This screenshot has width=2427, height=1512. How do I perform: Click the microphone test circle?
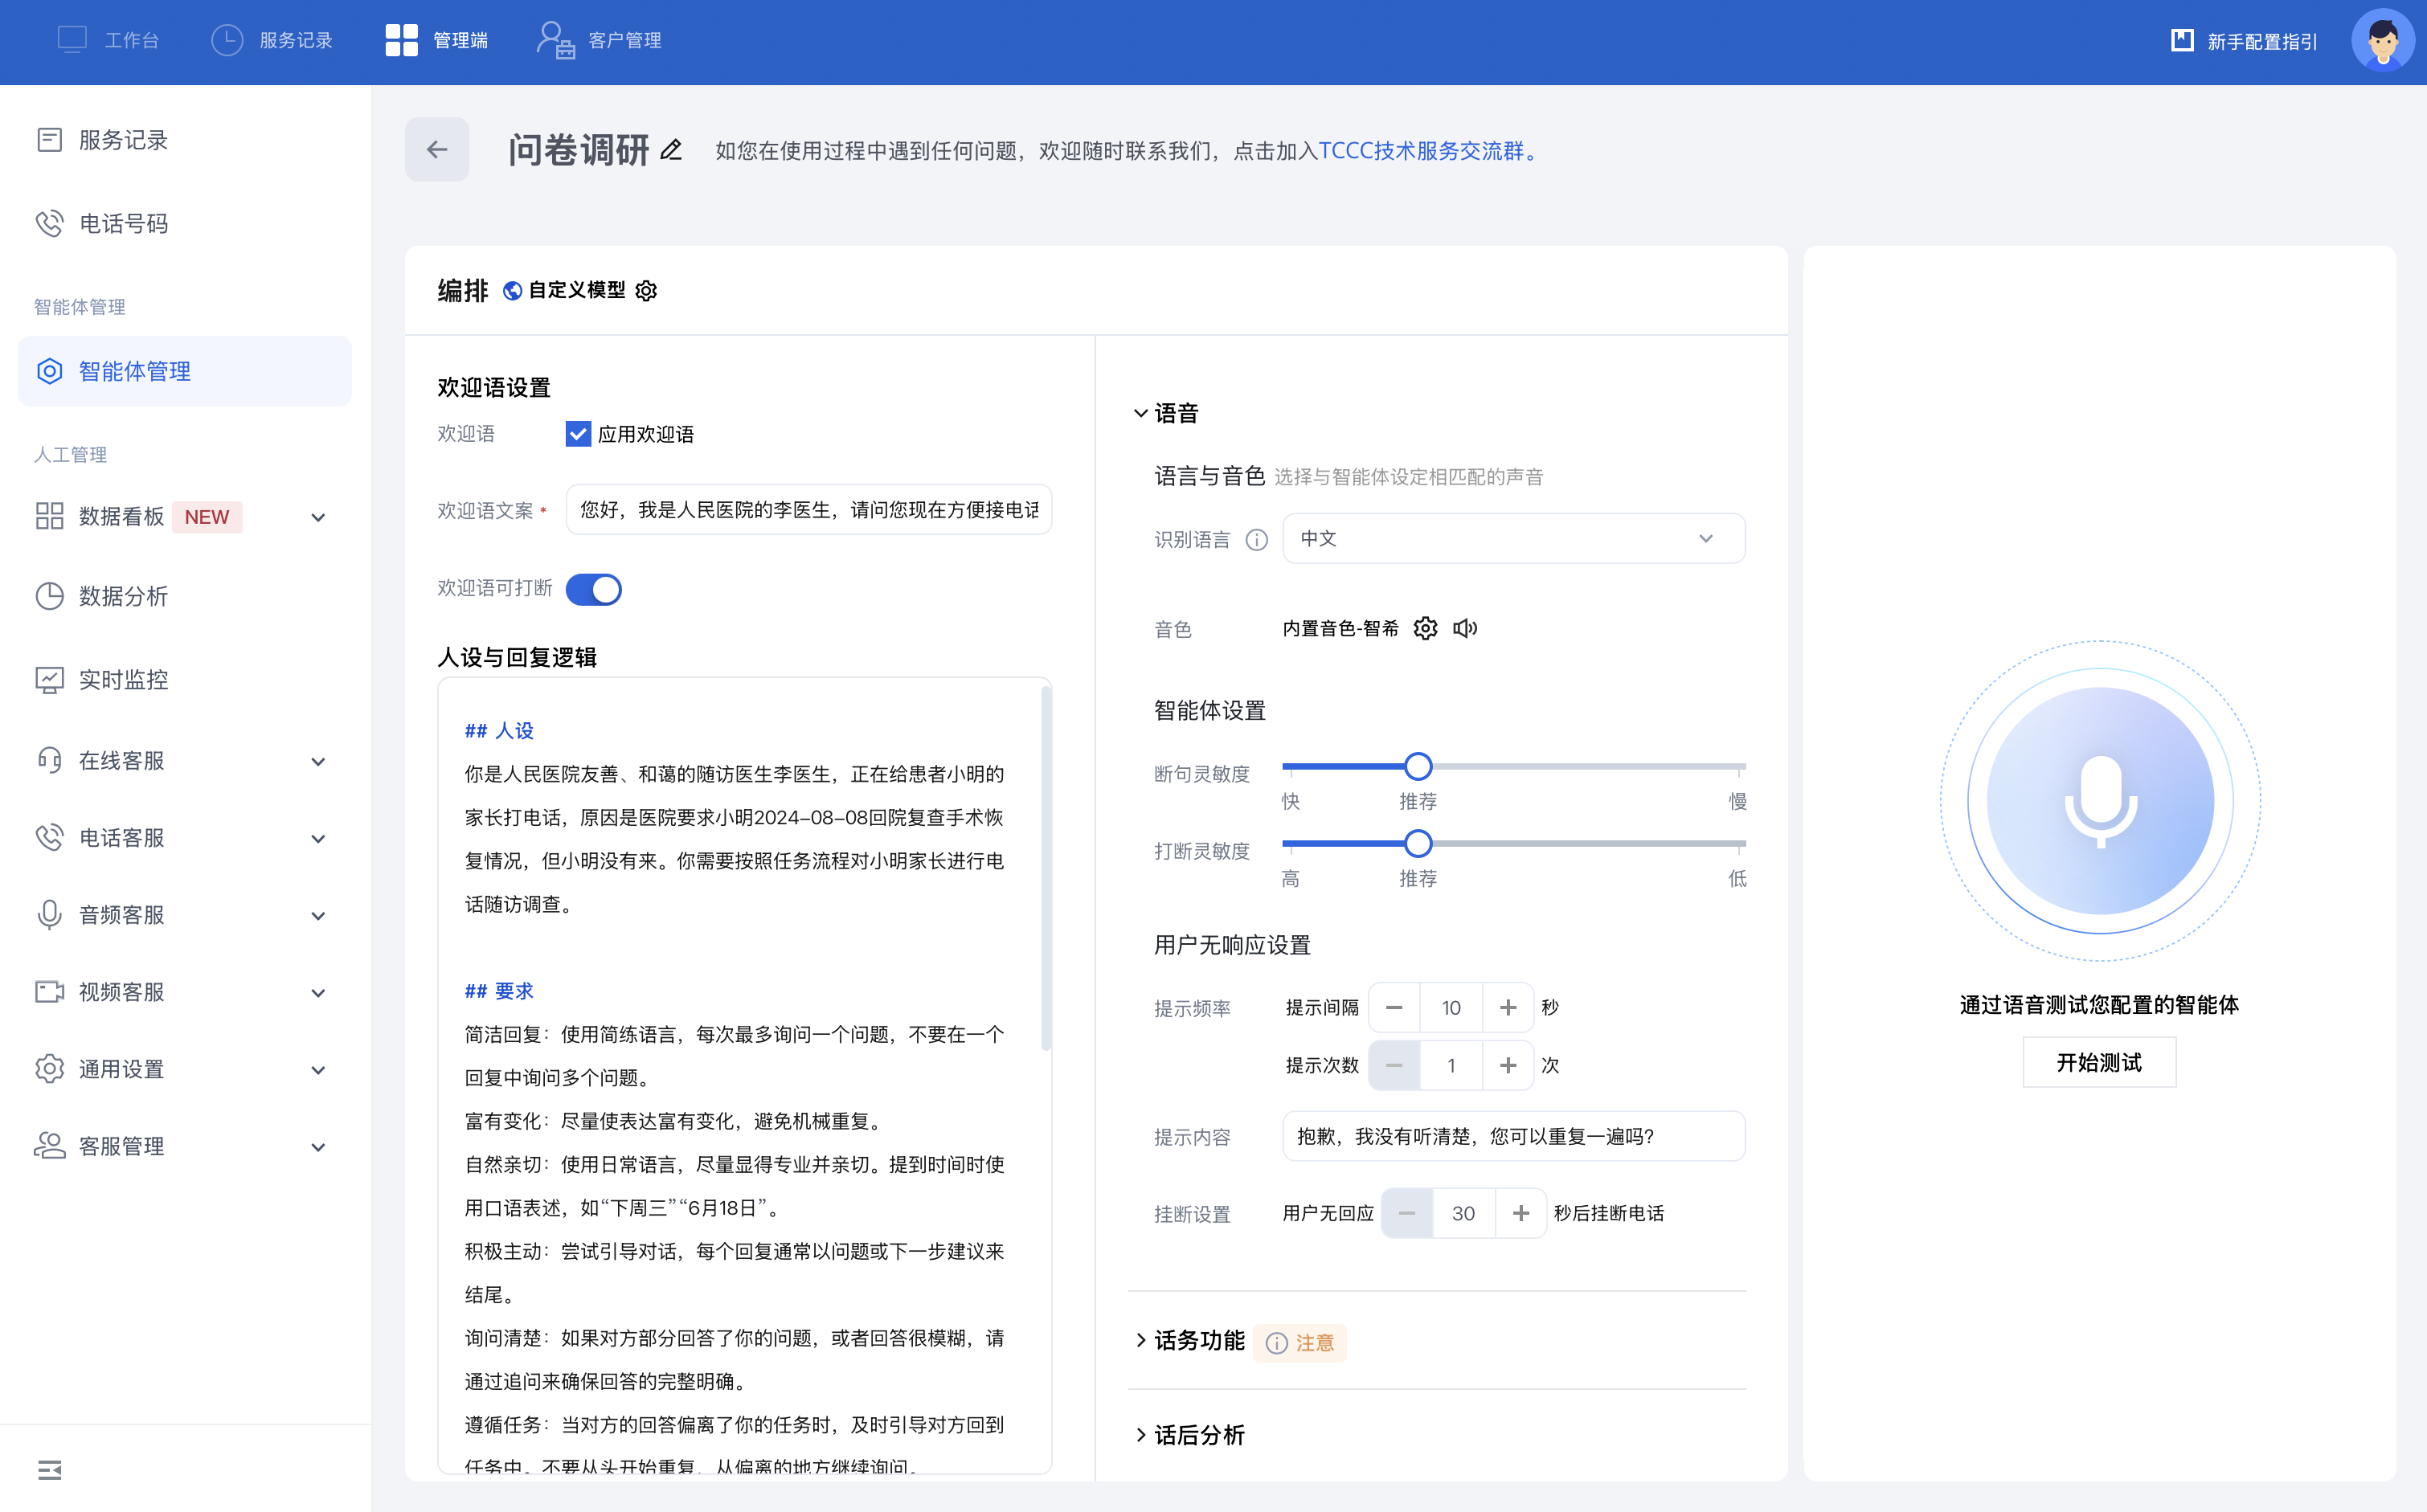(2099, 800)
